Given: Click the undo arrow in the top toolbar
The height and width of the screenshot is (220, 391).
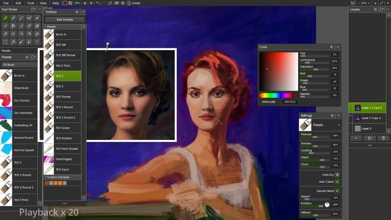Looking at the screenshot, I should [98, 3].
